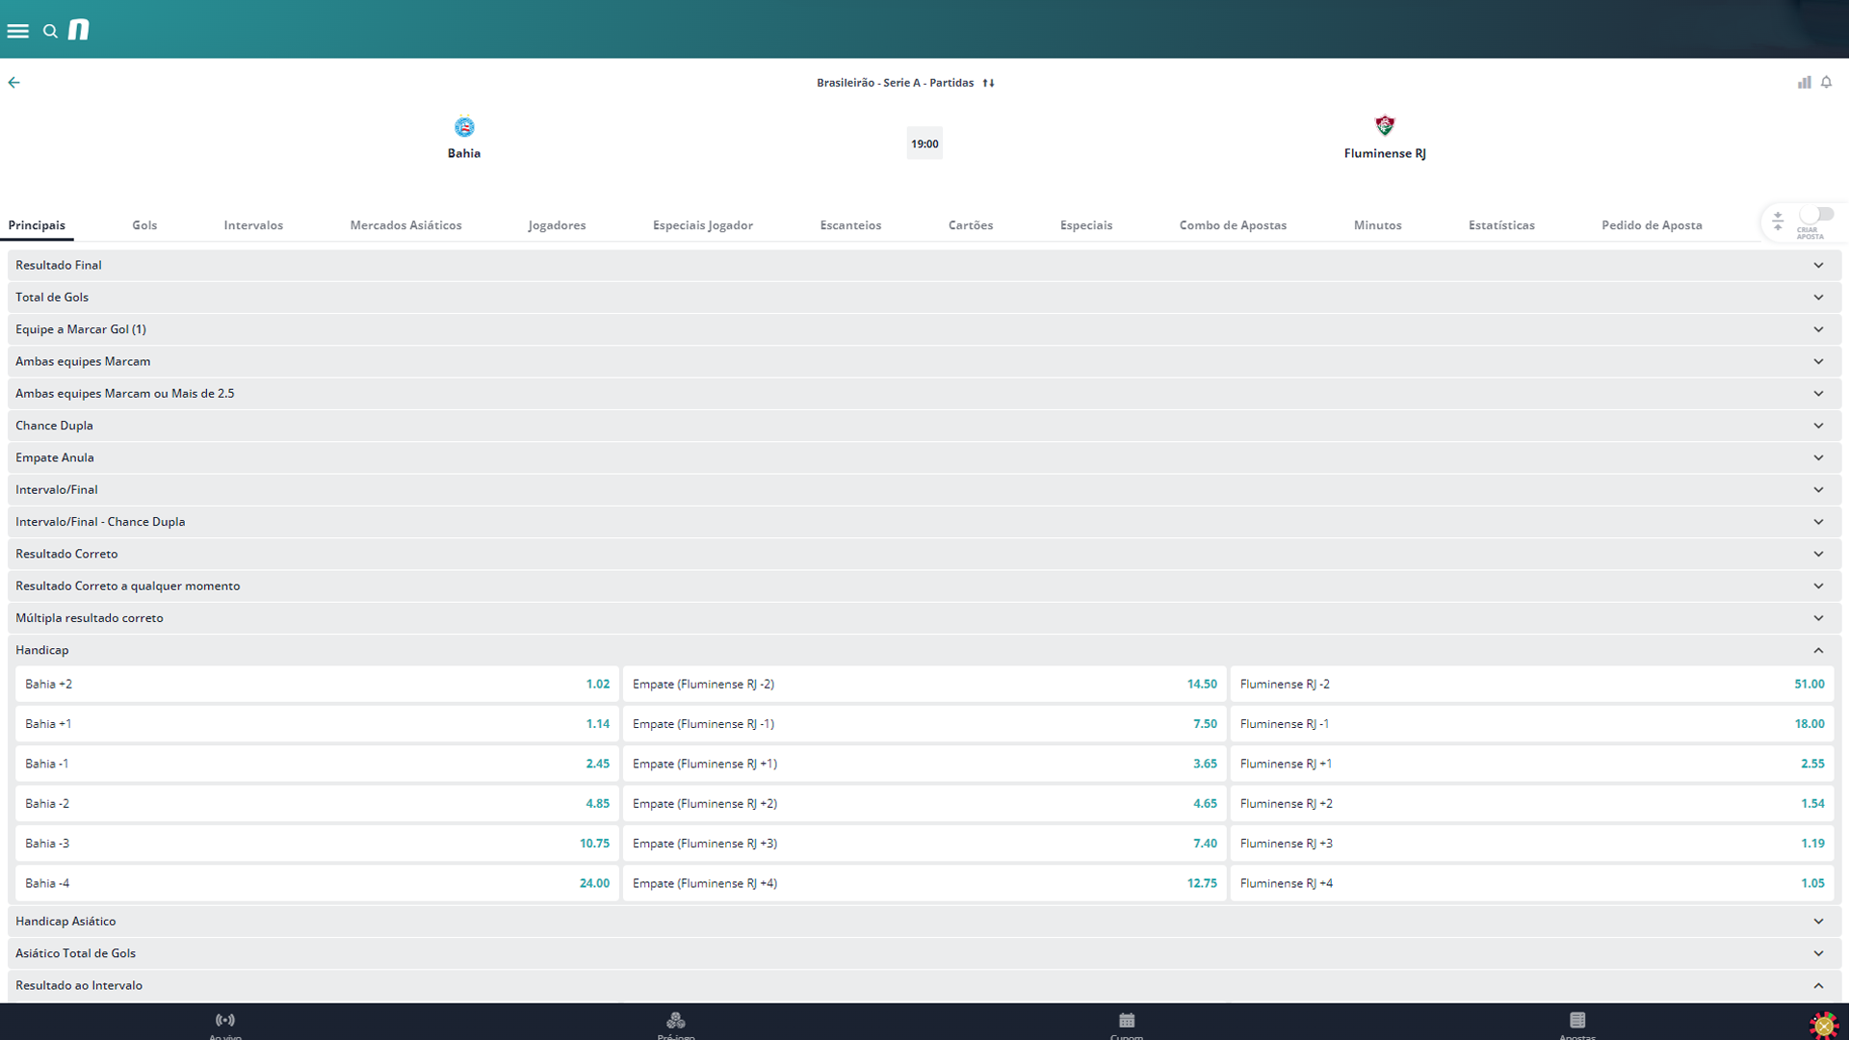1849x1040 pixels.
Task: Expand the Resultado Correto market
Action: (924, 554)
